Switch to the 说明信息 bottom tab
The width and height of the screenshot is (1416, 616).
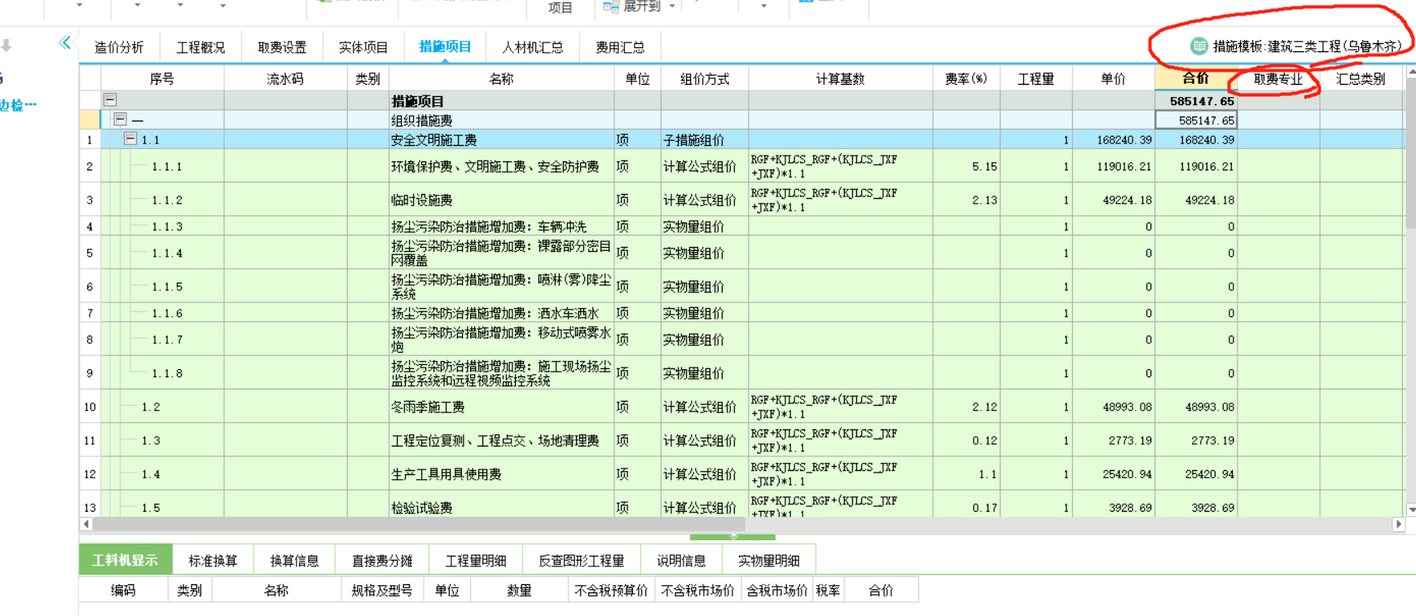pos(681,561)
